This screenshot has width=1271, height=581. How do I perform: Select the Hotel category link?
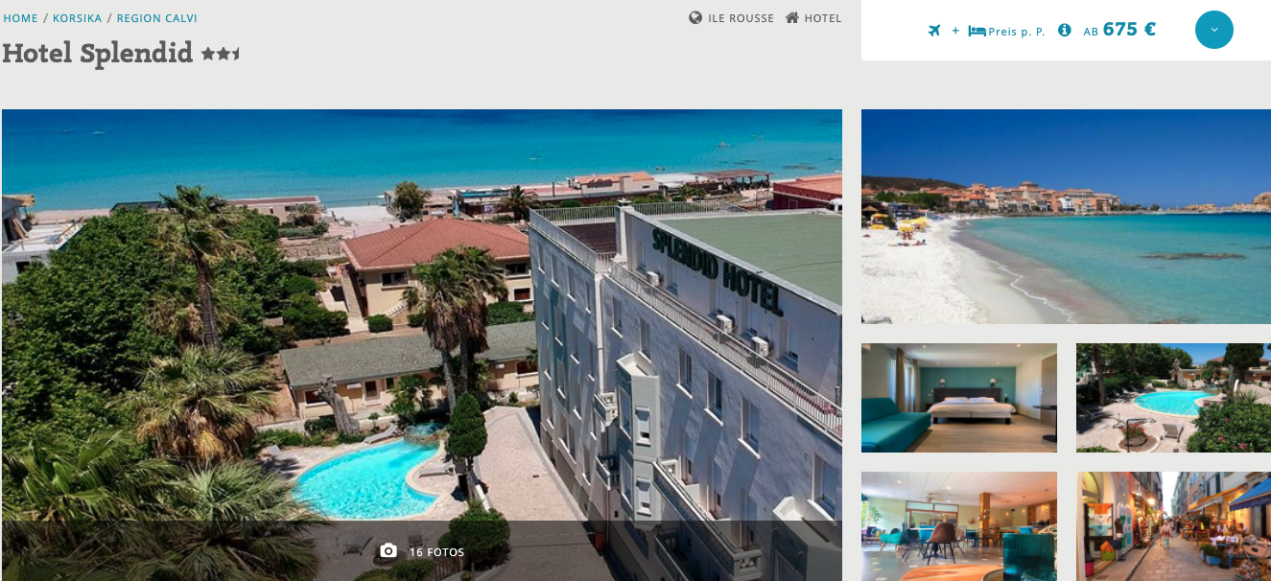(x=823, y=18)
